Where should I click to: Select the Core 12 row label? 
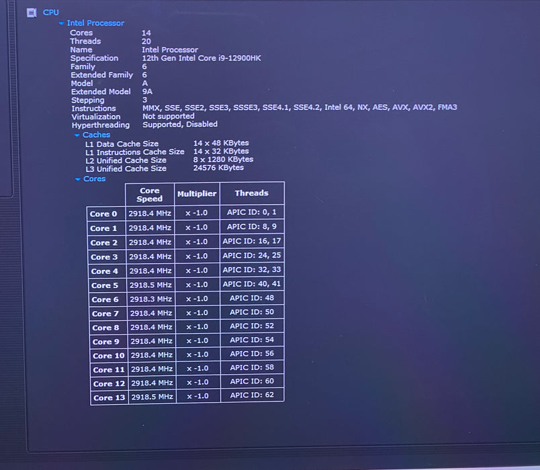click(x=109, y=383)
